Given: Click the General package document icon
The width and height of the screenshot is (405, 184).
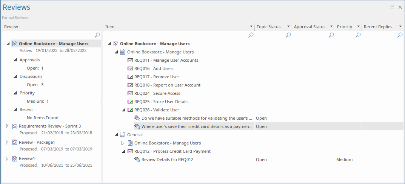Looking at the screenshot, I should [x=123, y=135].
